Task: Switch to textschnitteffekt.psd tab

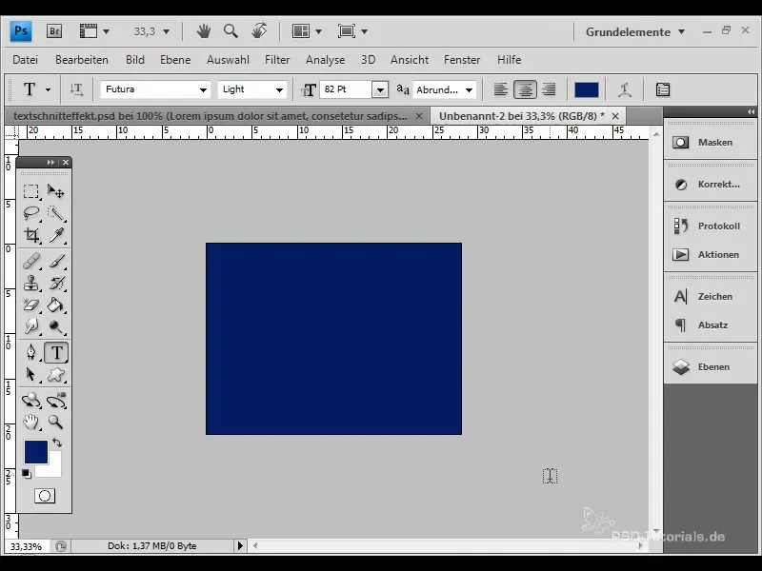Action: click(211, 116)
